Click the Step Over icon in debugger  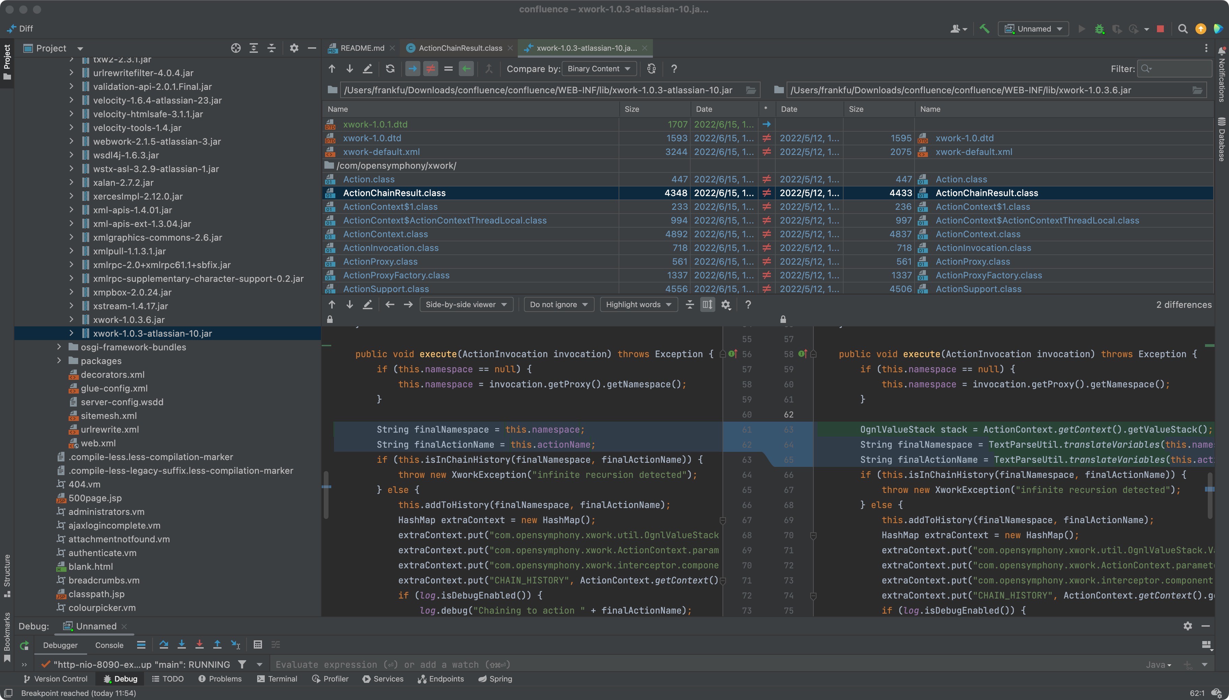[164, 645]
